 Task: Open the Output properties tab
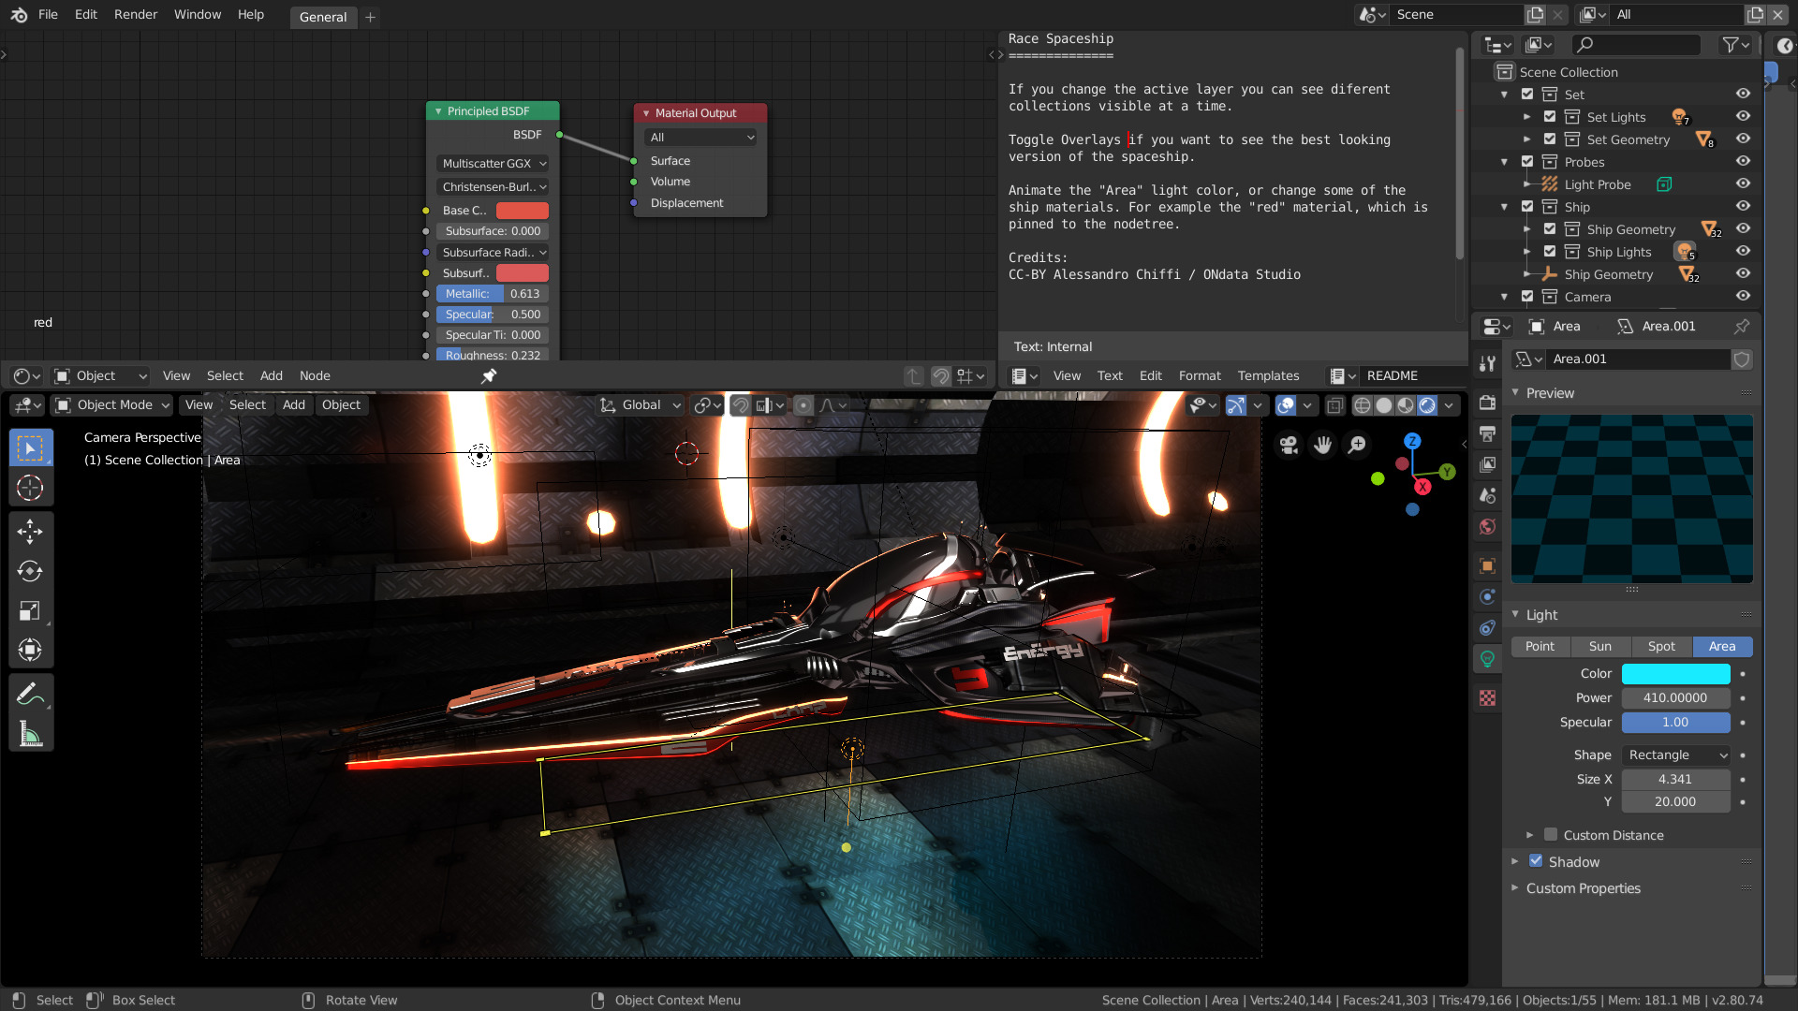click(1487, 433)
